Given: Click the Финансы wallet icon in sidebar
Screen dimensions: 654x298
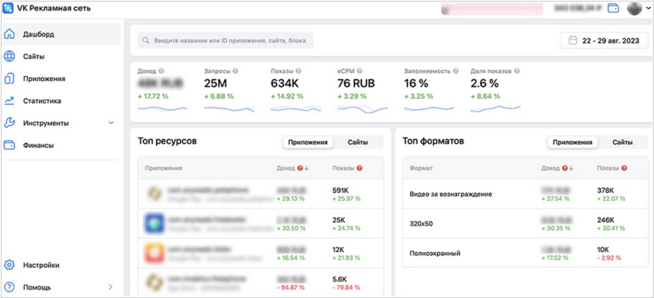Looking at the screenshot, I should 9,145.
